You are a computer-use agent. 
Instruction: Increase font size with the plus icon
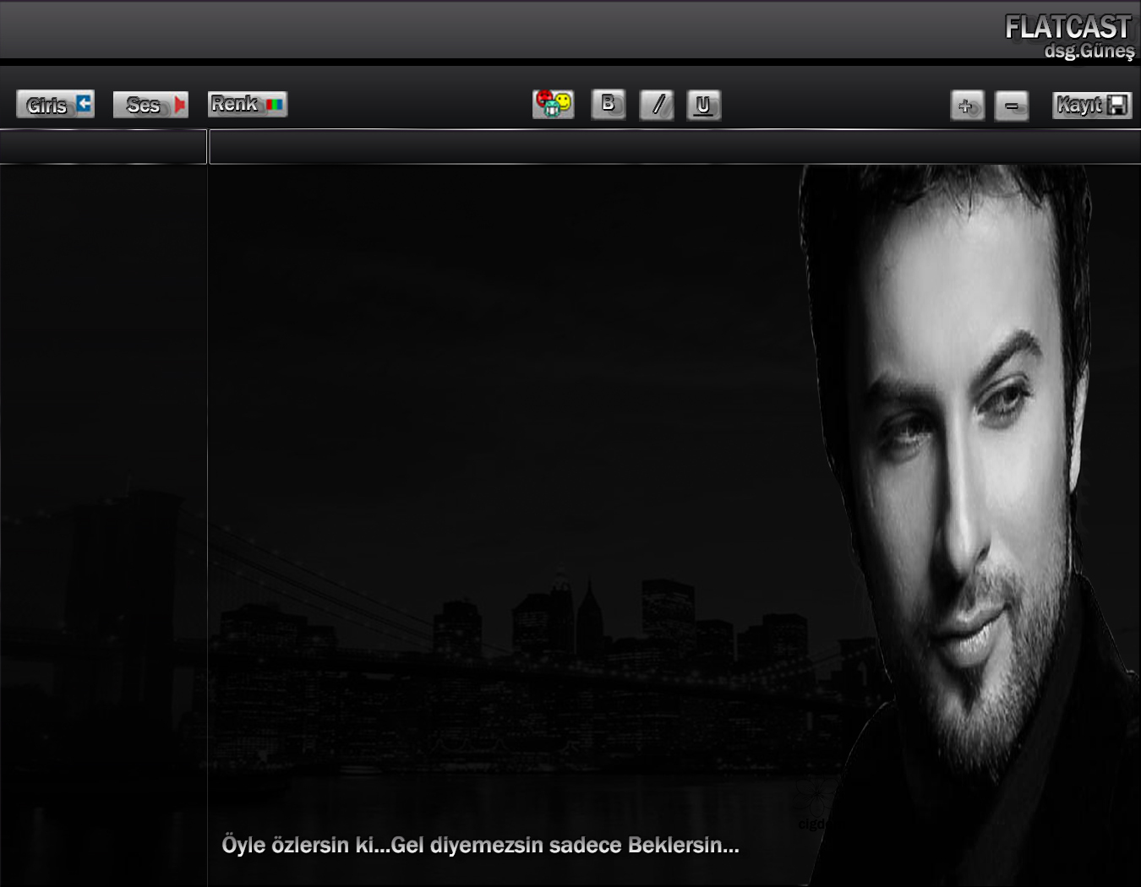[967, 106]
